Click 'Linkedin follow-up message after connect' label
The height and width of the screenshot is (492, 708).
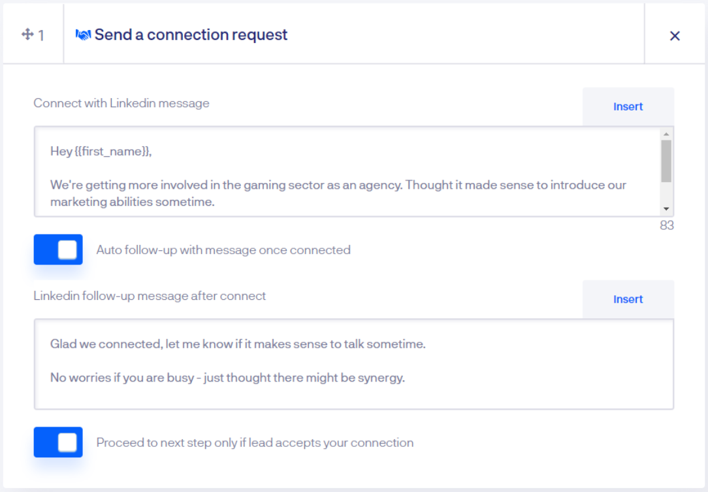(150, 296)
